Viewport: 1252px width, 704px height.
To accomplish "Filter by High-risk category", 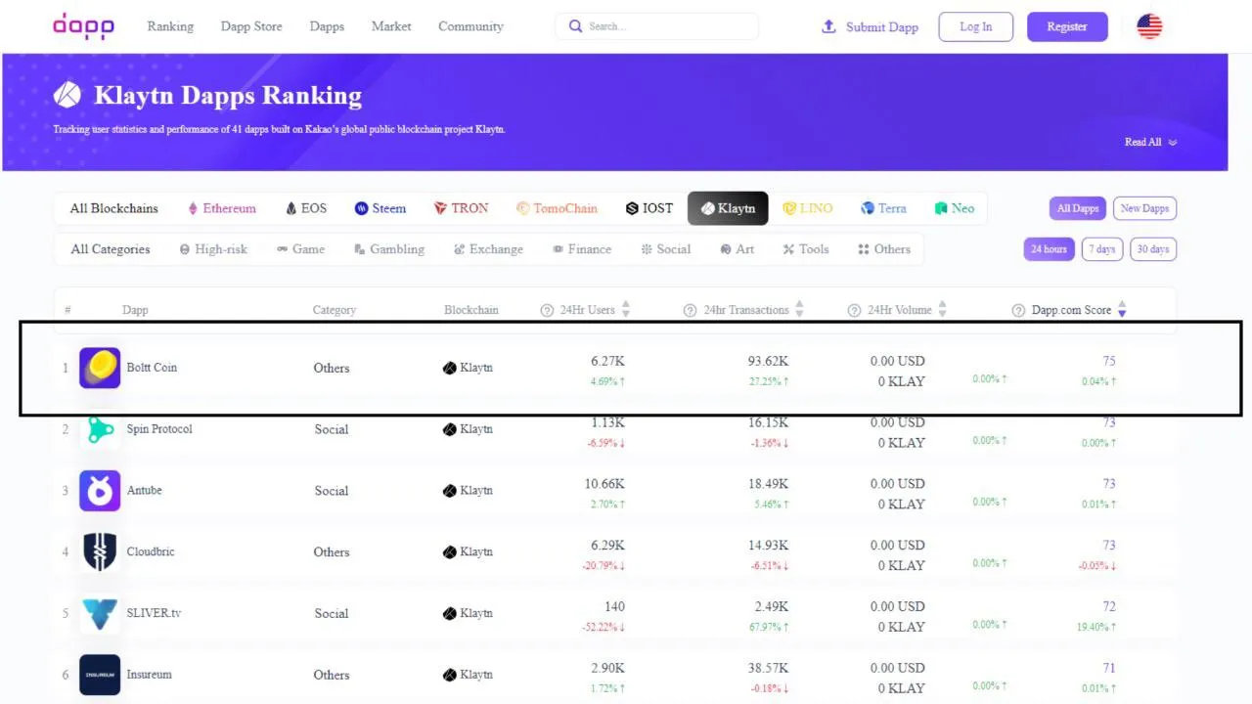I will click(213, 249).
